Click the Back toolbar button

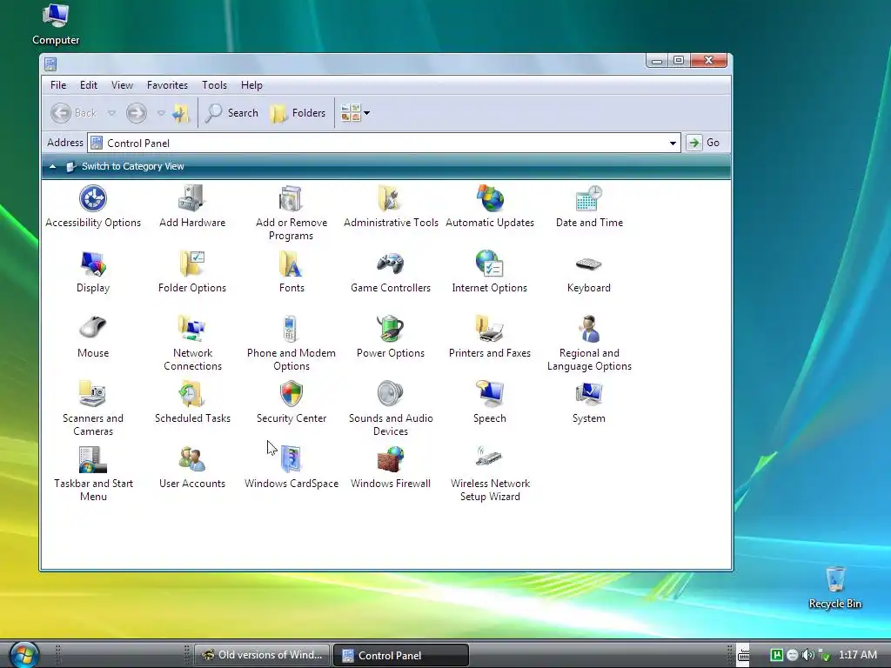73,113
